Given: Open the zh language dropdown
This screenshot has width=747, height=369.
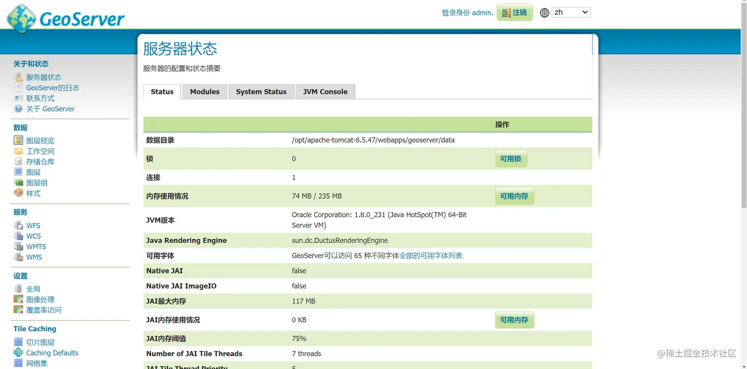Looking at the screenshot, I should (x=571, y=12).
